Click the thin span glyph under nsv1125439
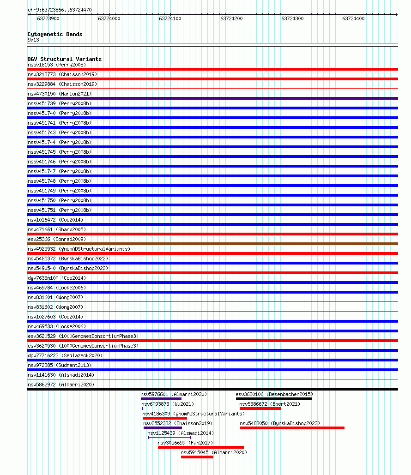Image resolution: width=411 pixels, height=475 pixels. 169,438
